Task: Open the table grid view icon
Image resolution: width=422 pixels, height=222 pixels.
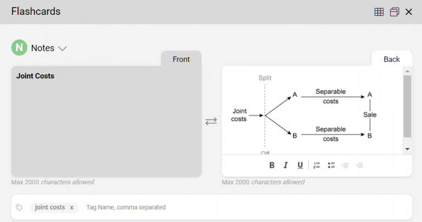Action: [379, 12]
